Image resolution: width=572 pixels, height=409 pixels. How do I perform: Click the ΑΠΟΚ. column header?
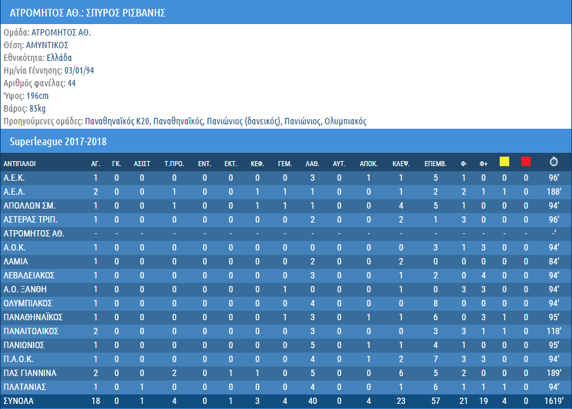368,164
